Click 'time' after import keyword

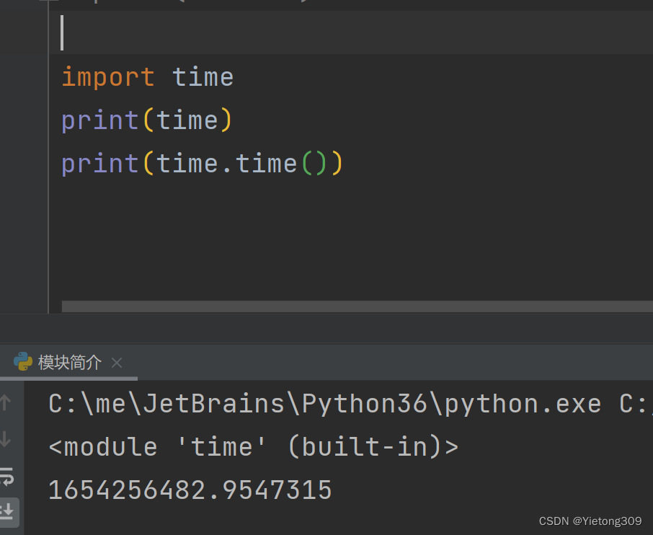point(203,77)
